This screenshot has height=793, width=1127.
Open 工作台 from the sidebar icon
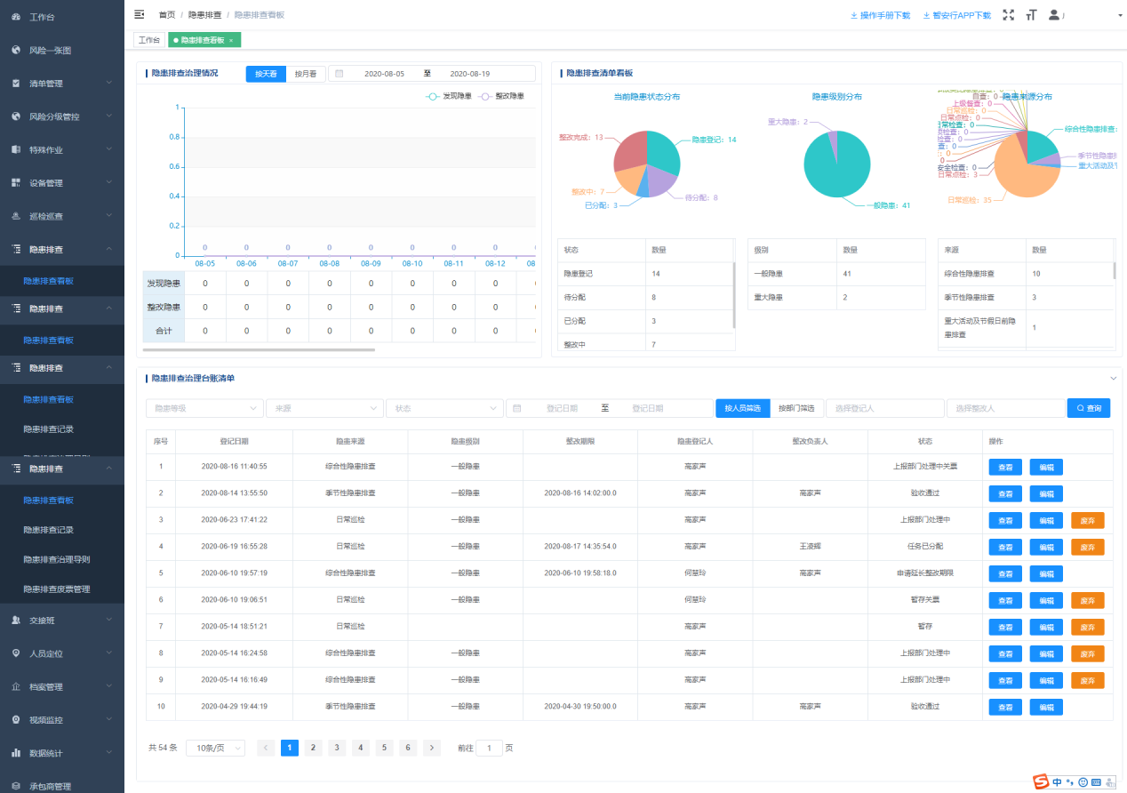pyautogui.click(x=16, y=17)
